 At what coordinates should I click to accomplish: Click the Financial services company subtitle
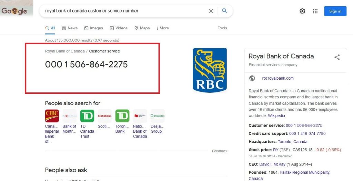[273, 65]
